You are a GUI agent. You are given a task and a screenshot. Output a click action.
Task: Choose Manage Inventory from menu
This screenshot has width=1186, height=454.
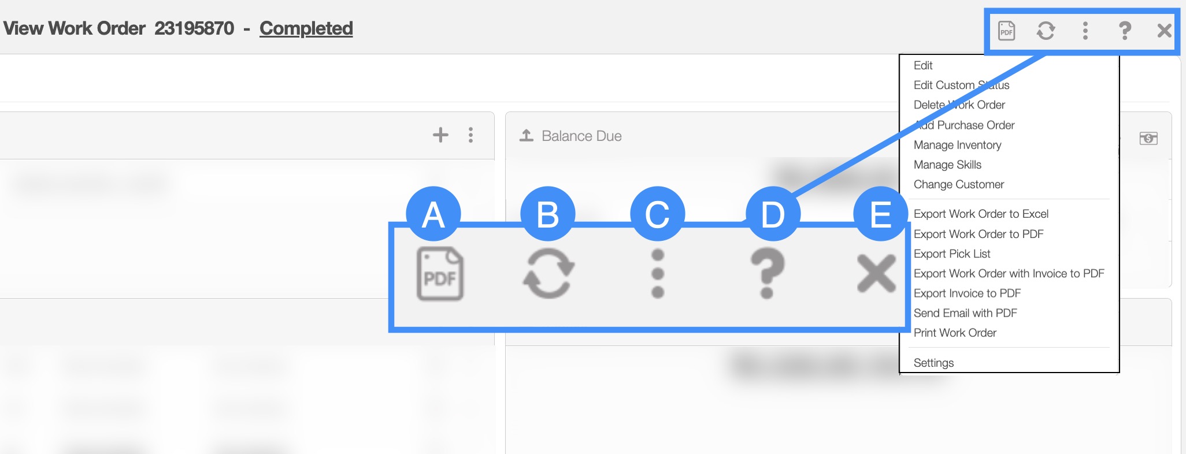[x=957, y=145]
